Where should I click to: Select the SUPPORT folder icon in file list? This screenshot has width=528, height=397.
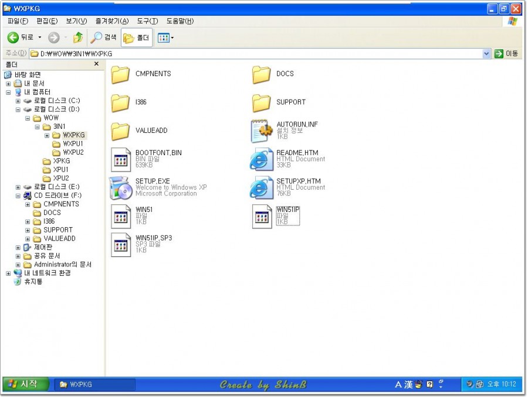click(261, 102)
